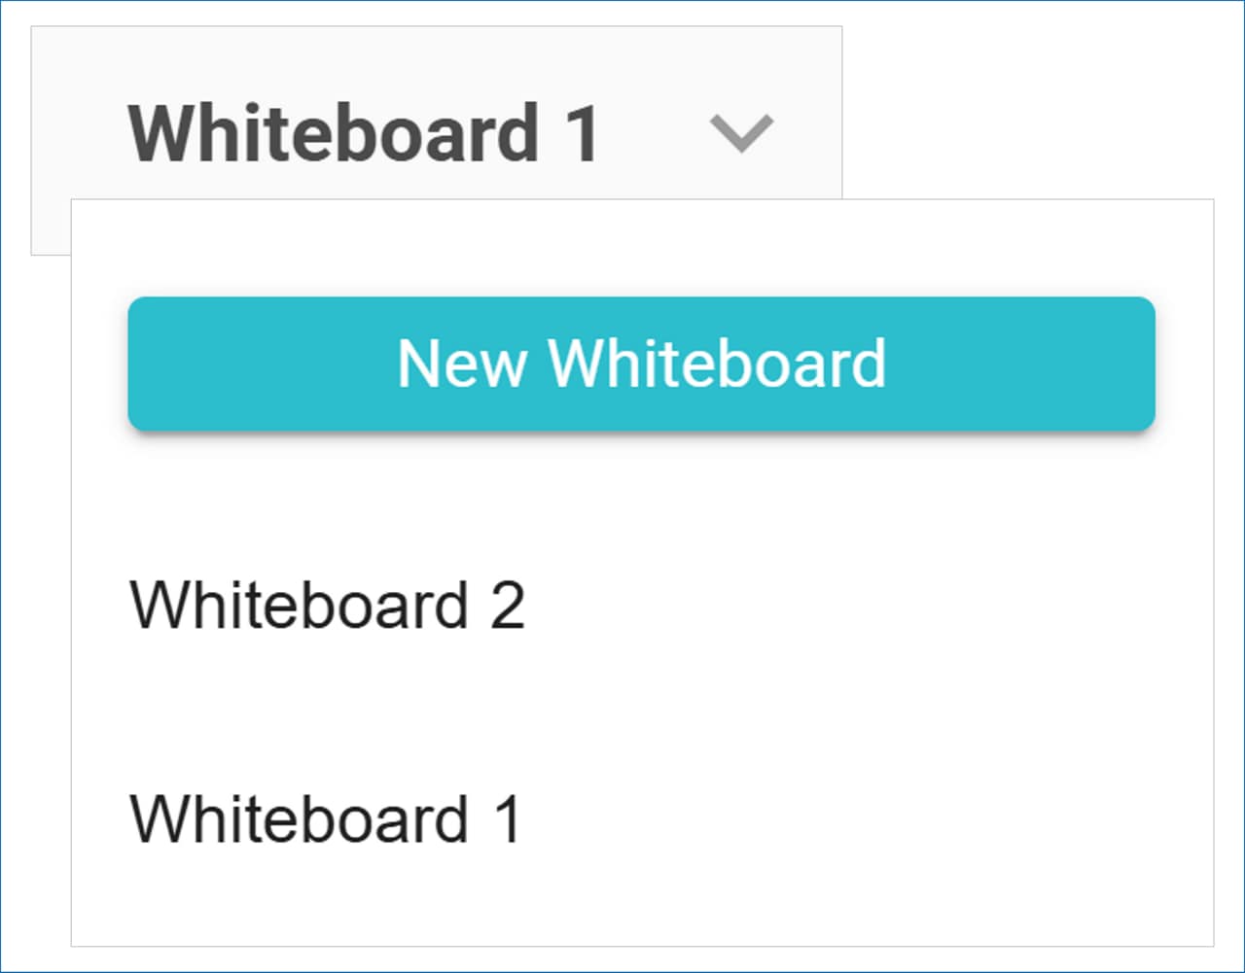
Task: Collapse the Whiteboard 1 dropdown header
Action: 364,133
